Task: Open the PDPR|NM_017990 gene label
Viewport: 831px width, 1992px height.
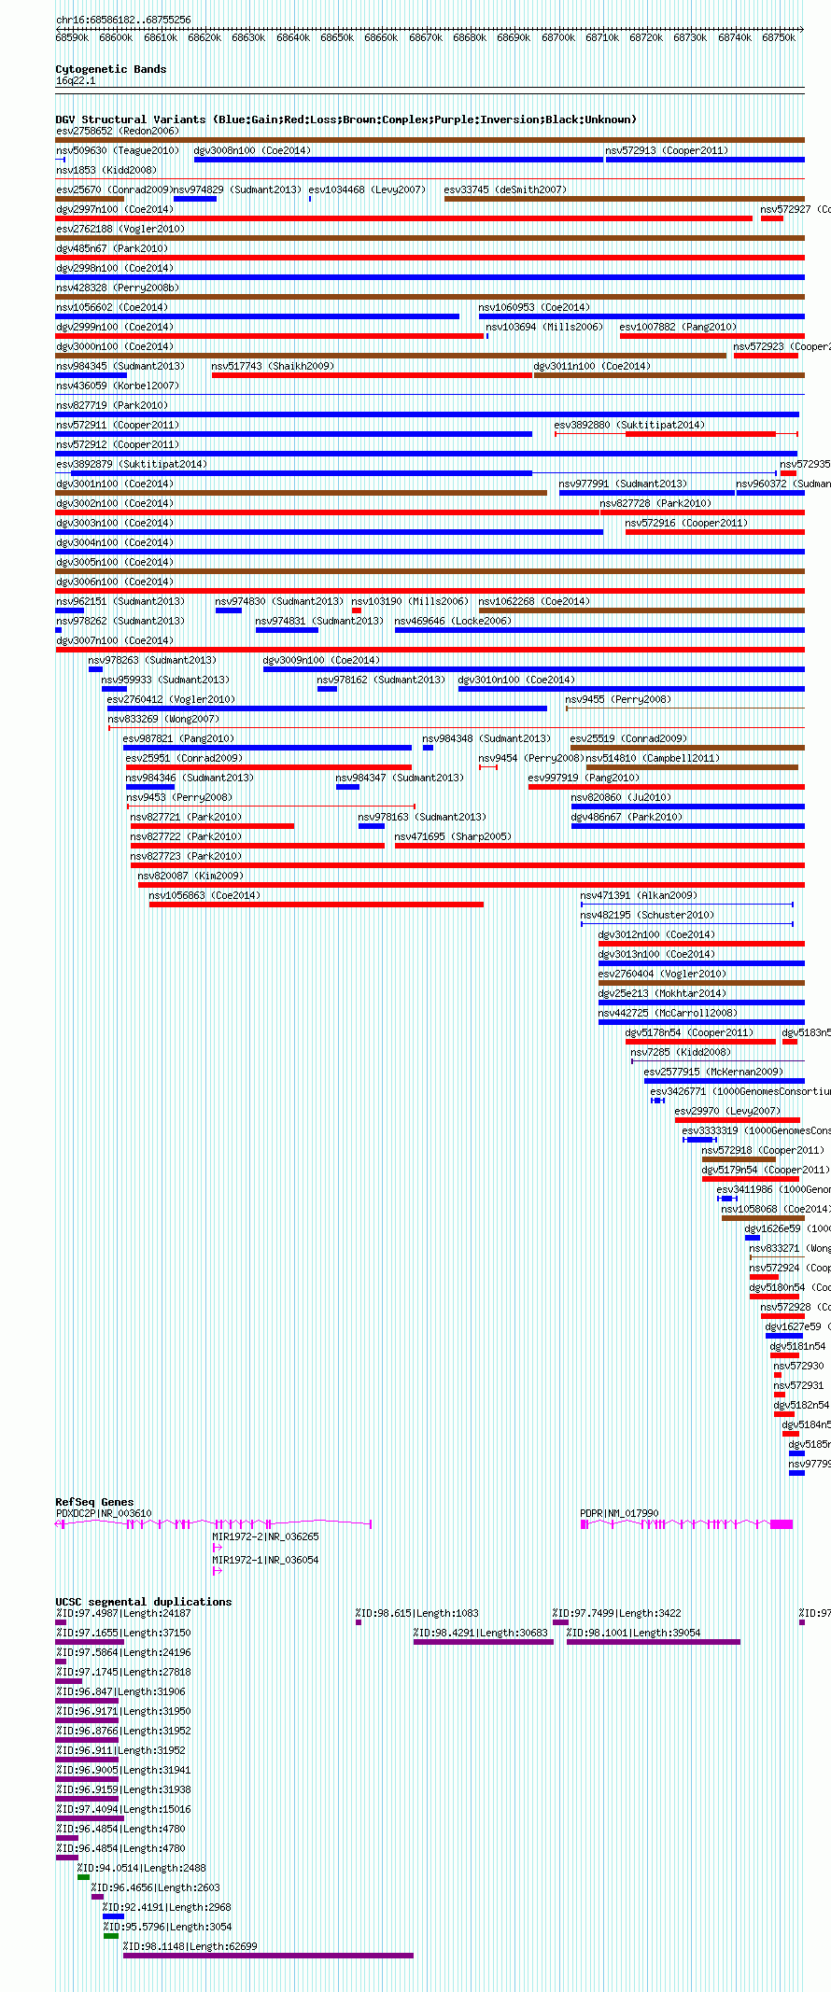Action: (619, 1514)
